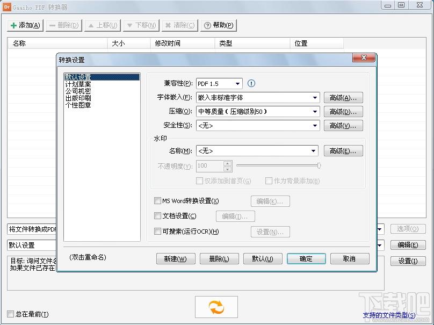
Task: Toggle 总在最前 checkbox in main window
Action: pos(10,314)
